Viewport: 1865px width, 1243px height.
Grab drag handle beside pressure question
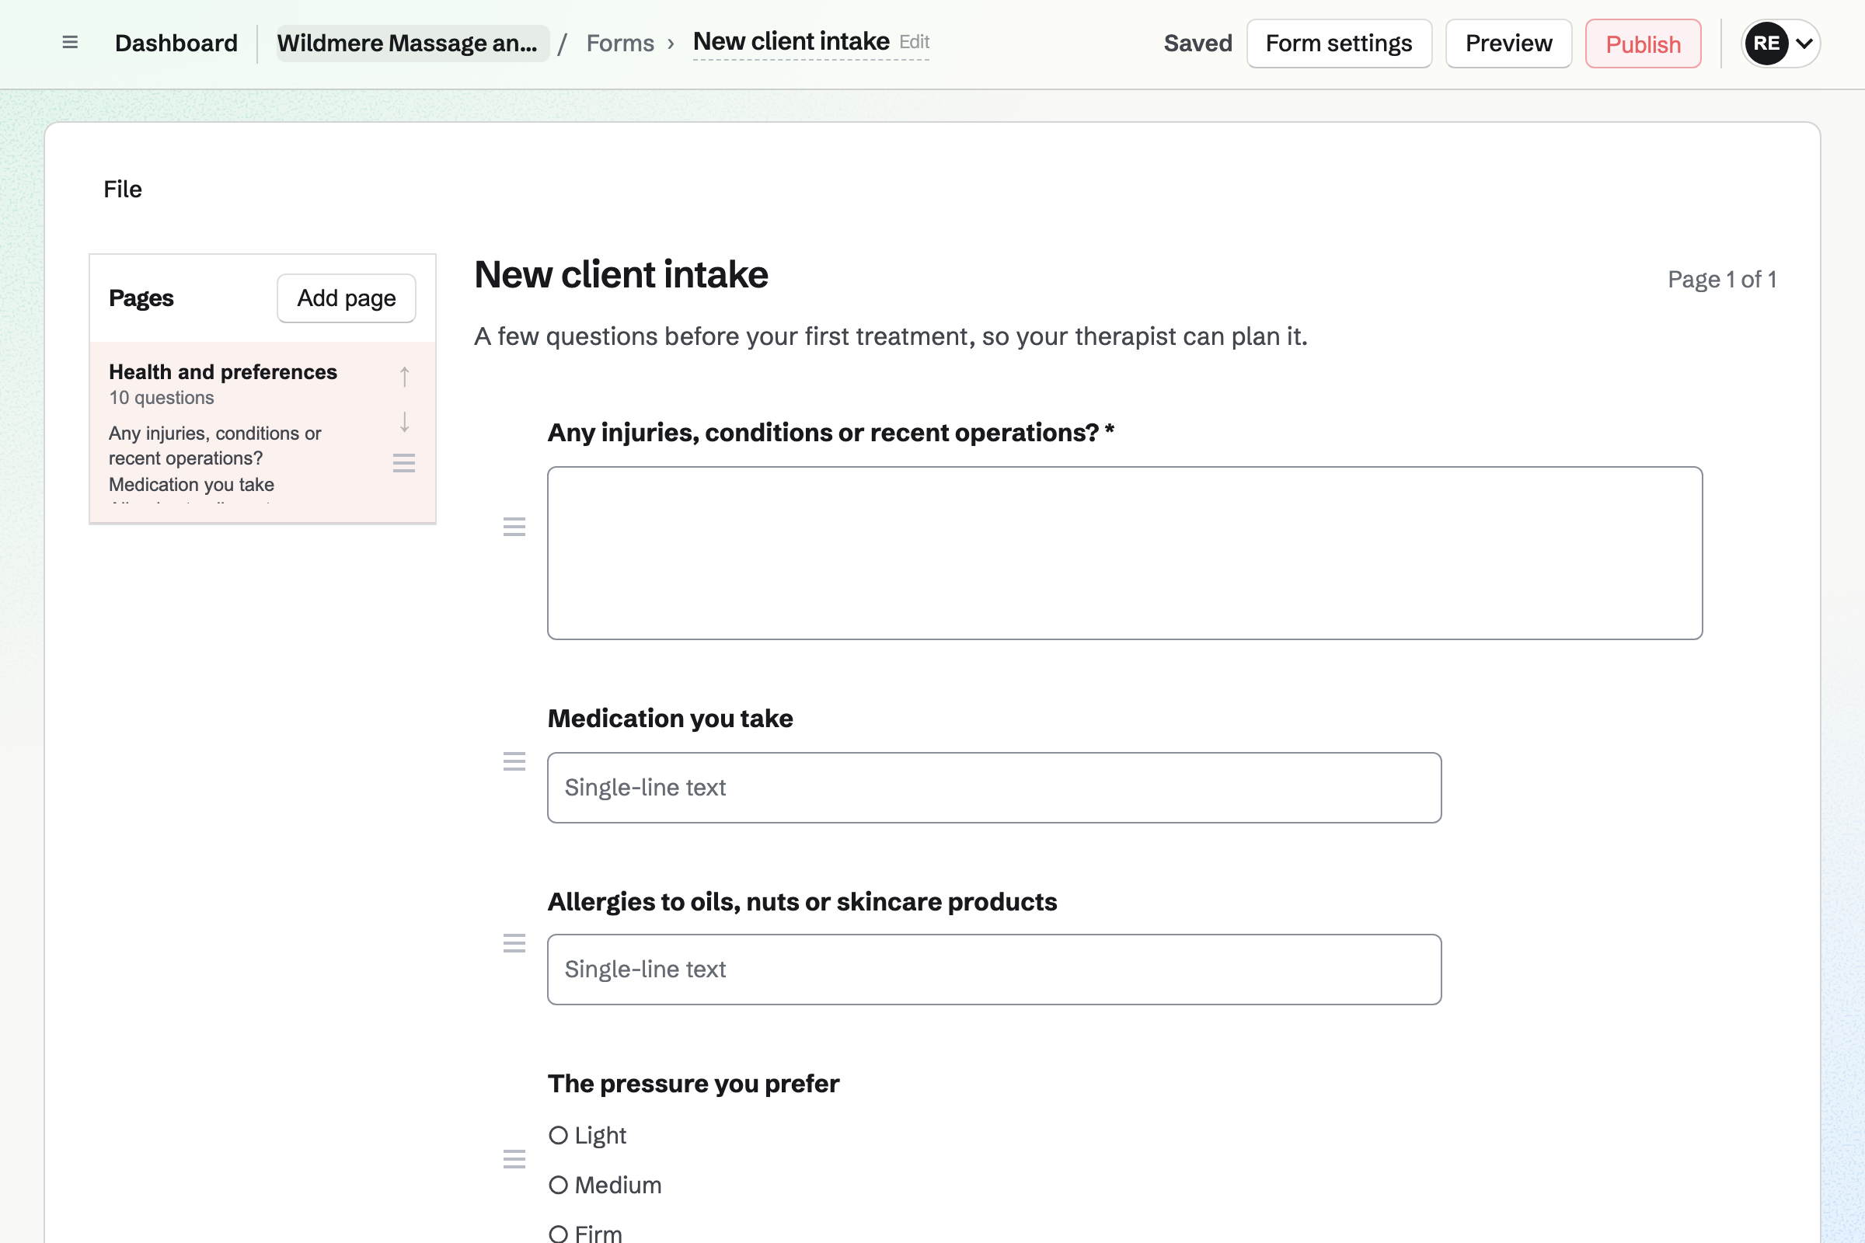pyautogui.click(x=514, y=1159)
